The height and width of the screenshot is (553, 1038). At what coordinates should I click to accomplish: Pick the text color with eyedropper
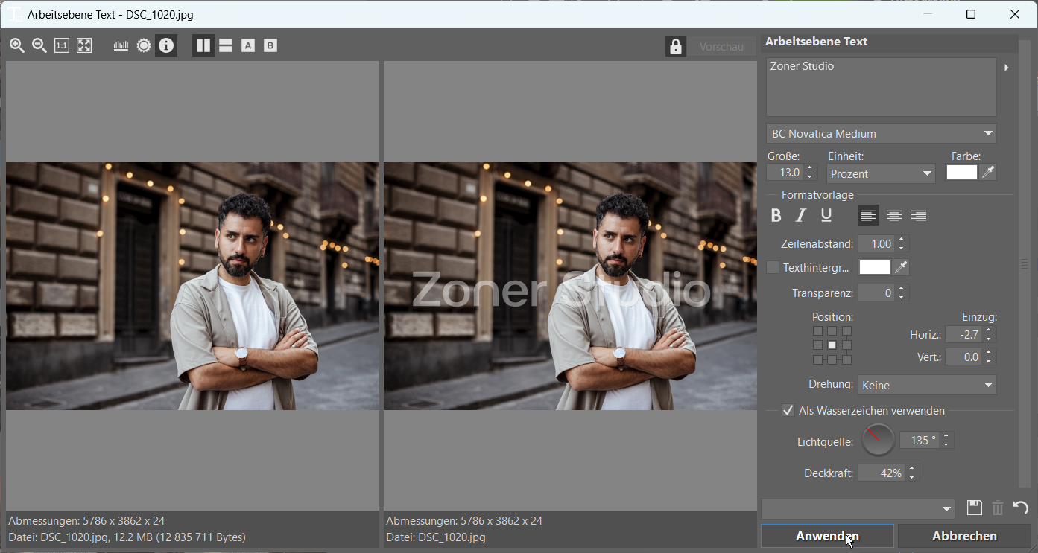click(x=988, y=173)
